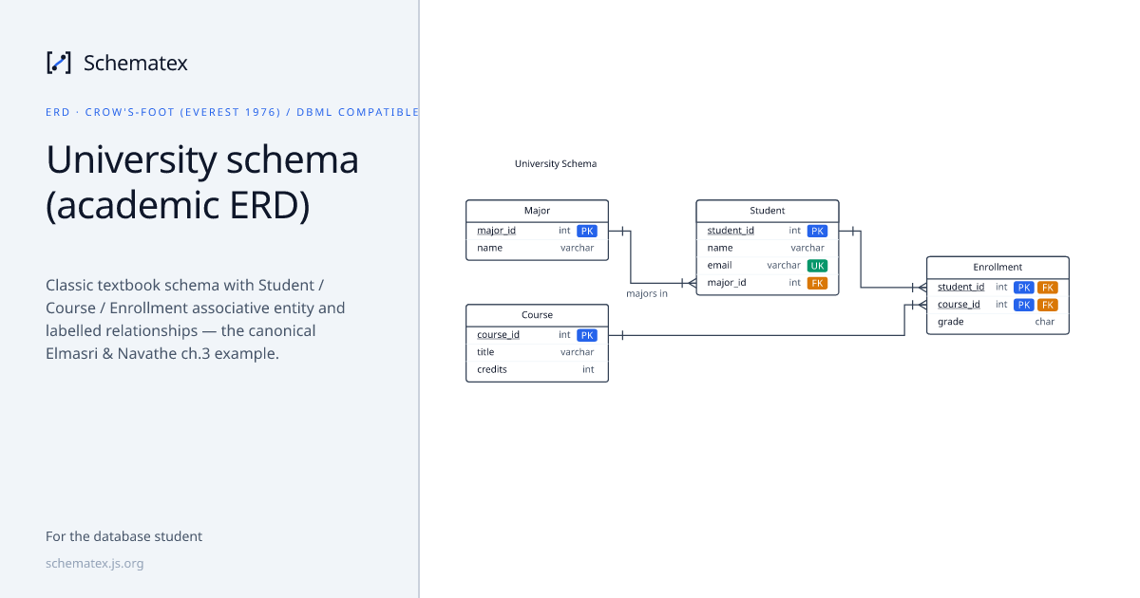Click the PK badge on major_id row

(x=587, y=231)
